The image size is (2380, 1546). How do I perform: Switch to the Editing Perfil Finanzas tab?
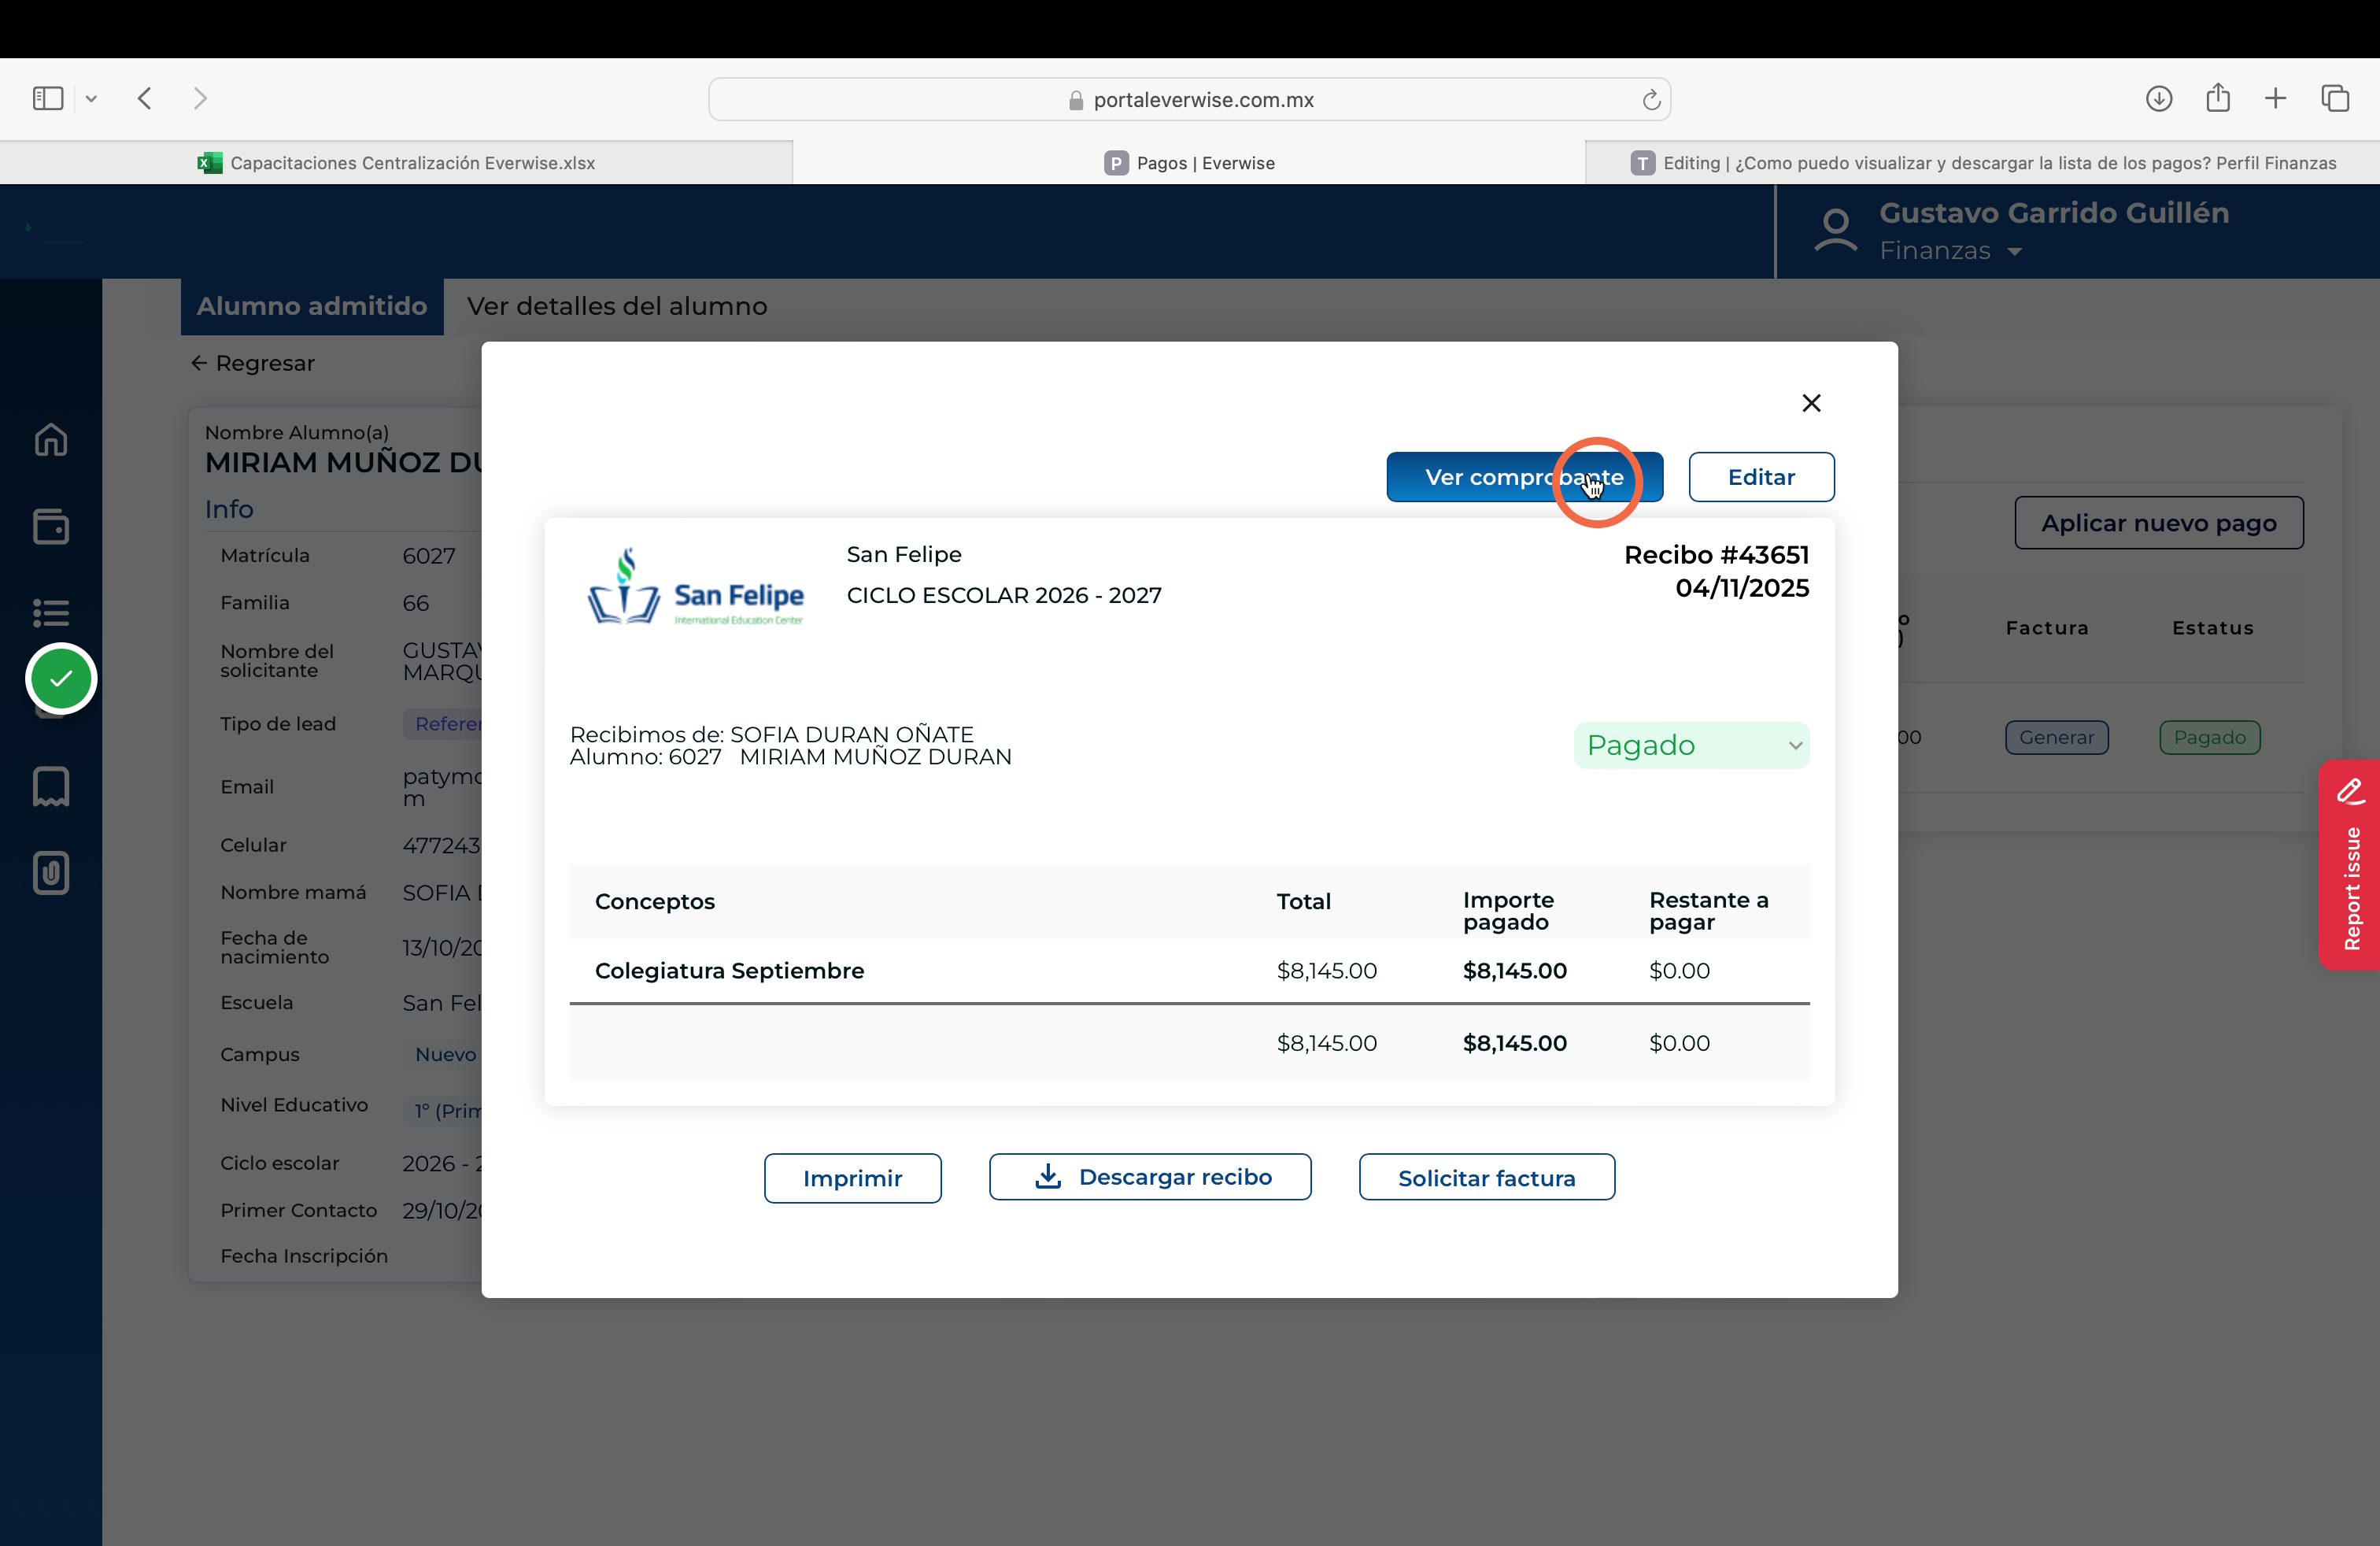pos(1983,163)
